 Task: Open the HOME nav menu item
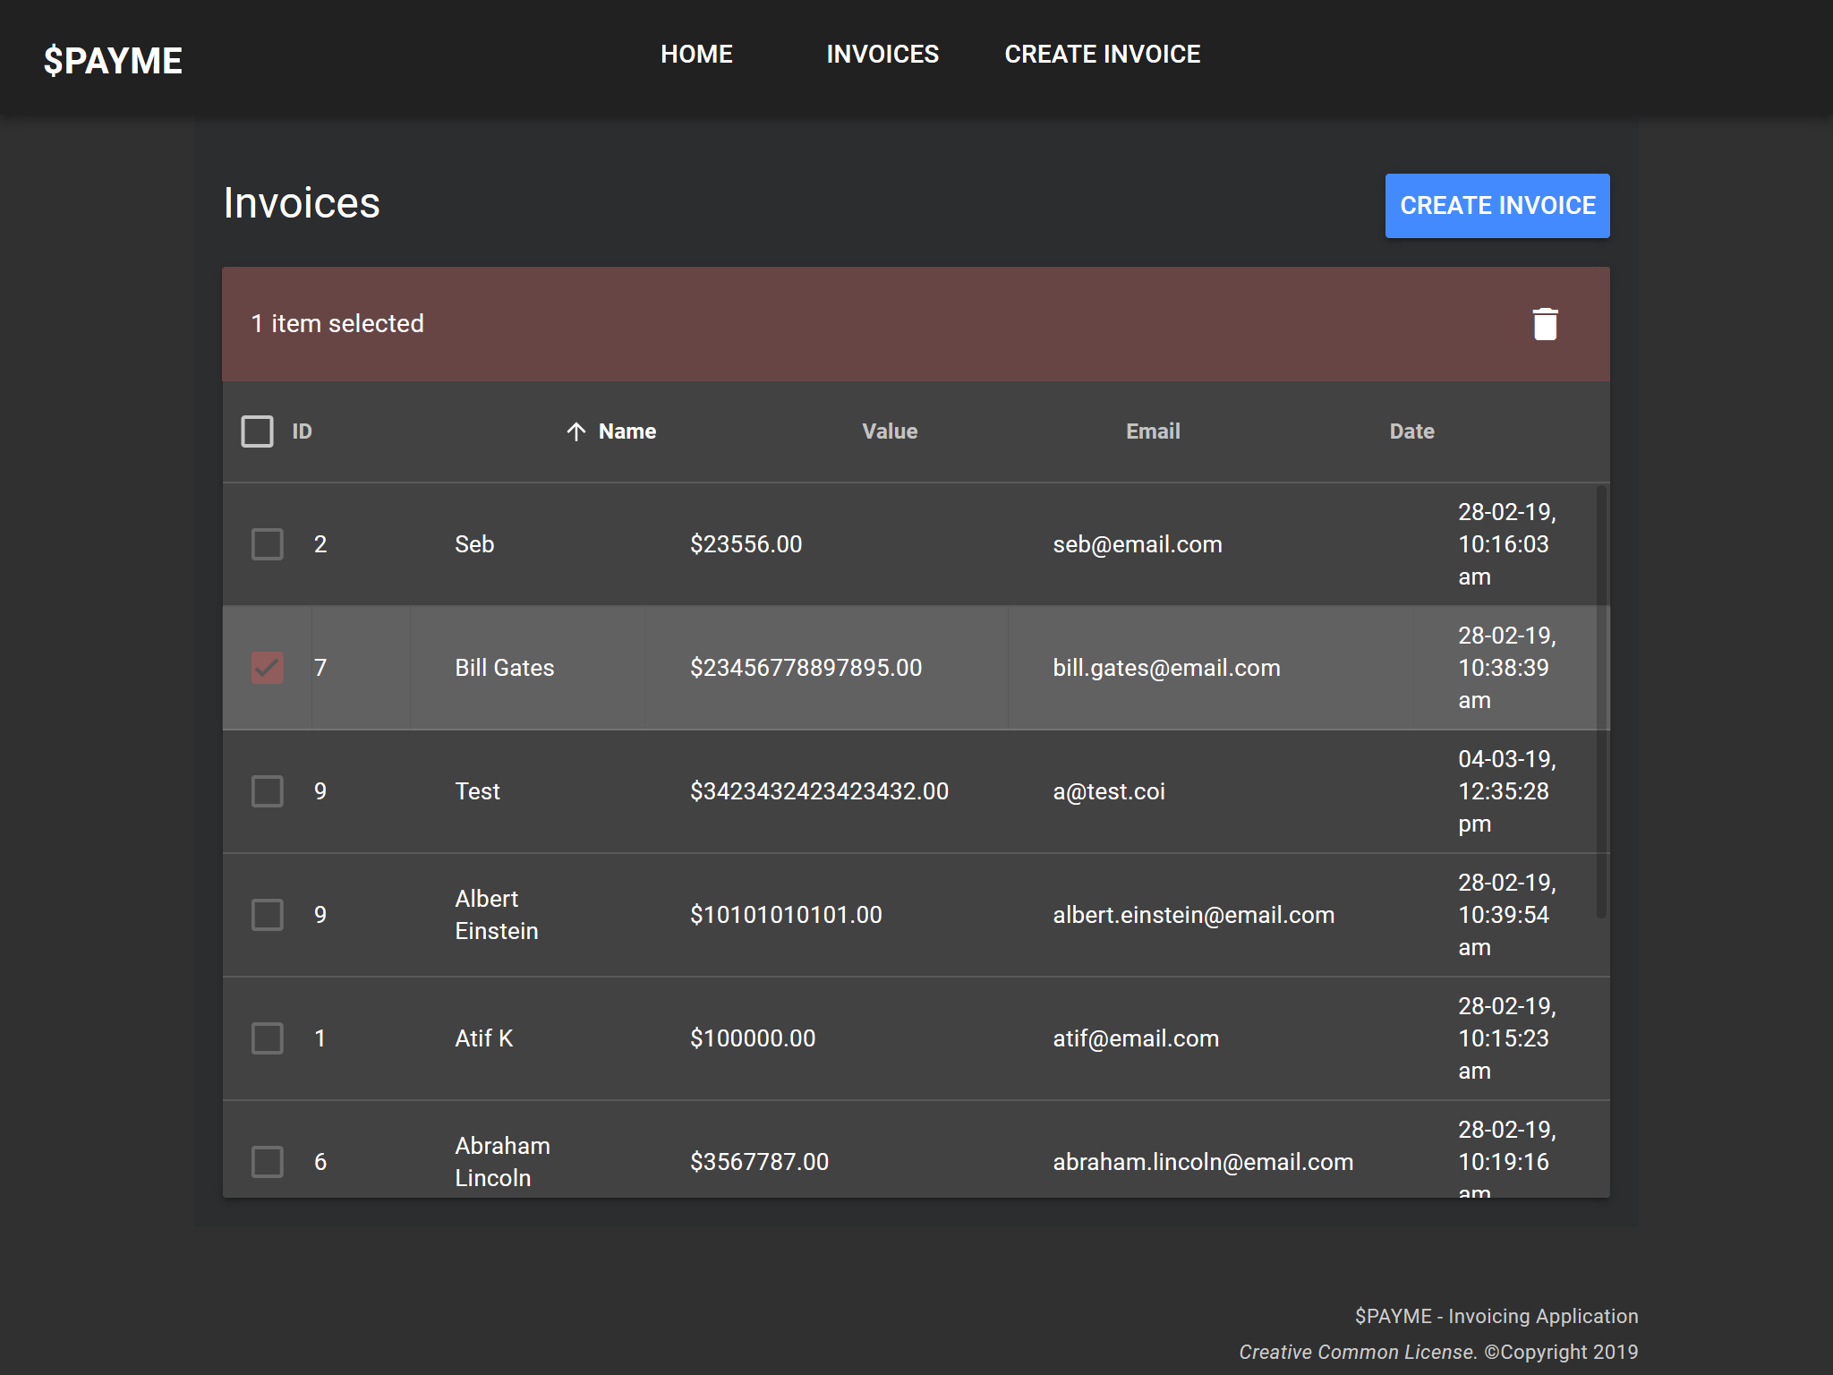(696, 55)
